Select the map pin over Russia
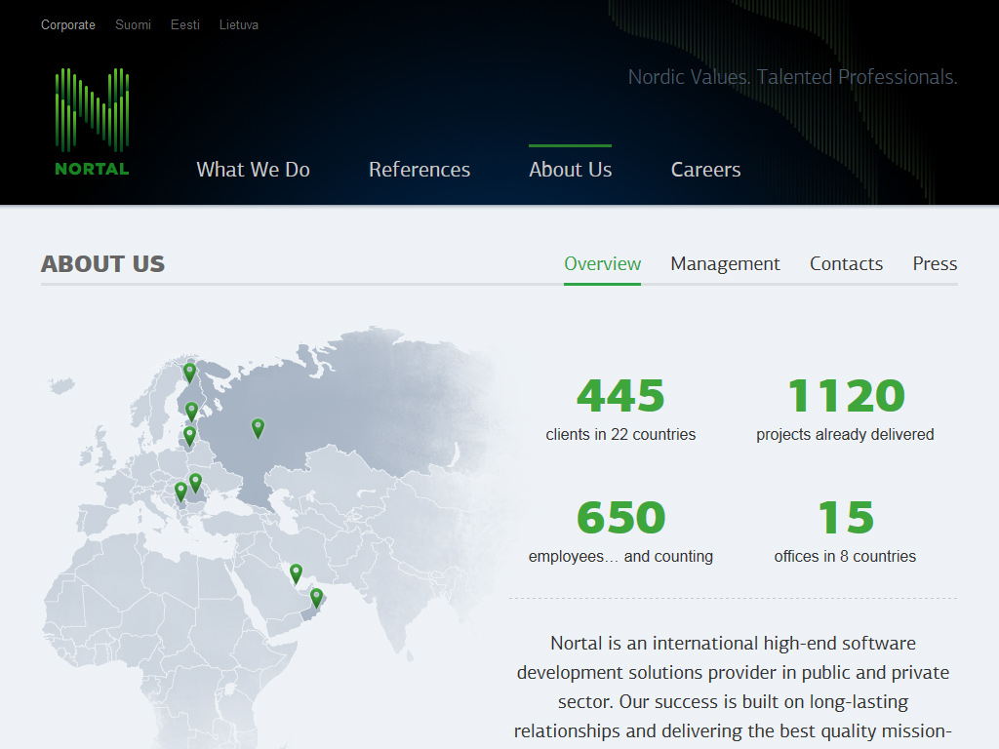 point(258,427)
